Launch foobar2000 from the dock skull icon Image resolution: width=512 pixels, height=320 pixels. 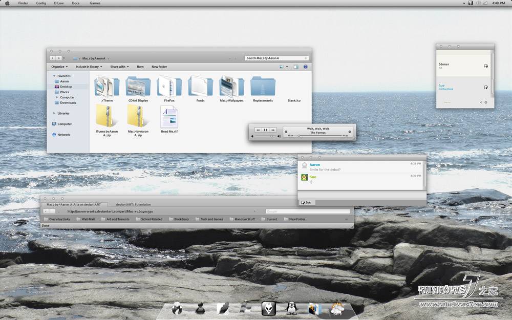[268, 308]
